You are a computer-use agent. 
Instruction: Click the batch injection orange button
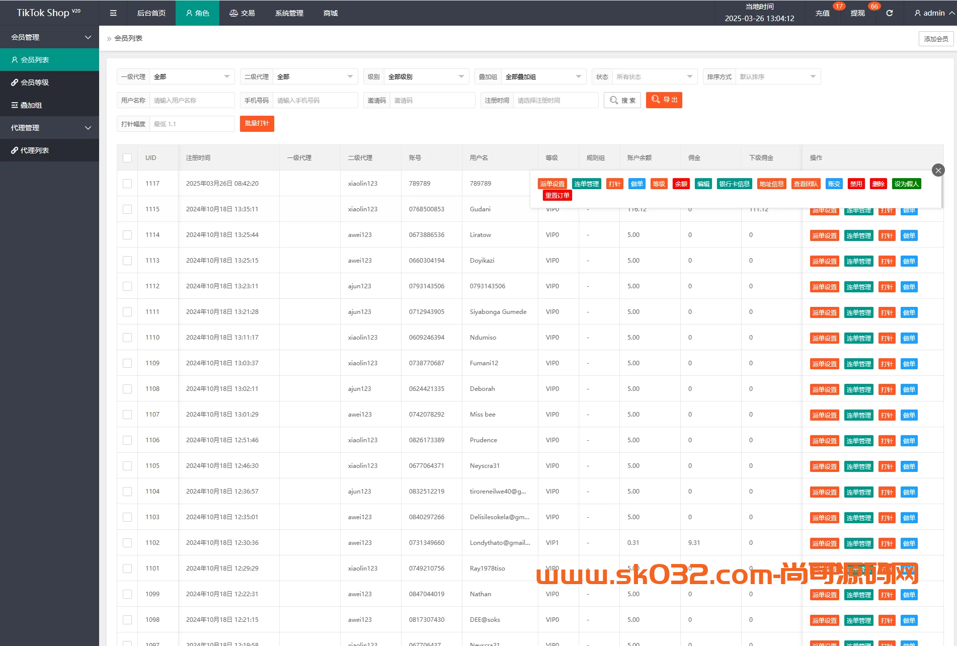point(257,124)
